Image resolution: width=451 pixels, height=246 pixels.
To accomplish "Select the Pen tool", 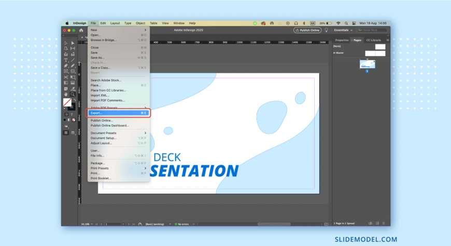I will 66,66.
